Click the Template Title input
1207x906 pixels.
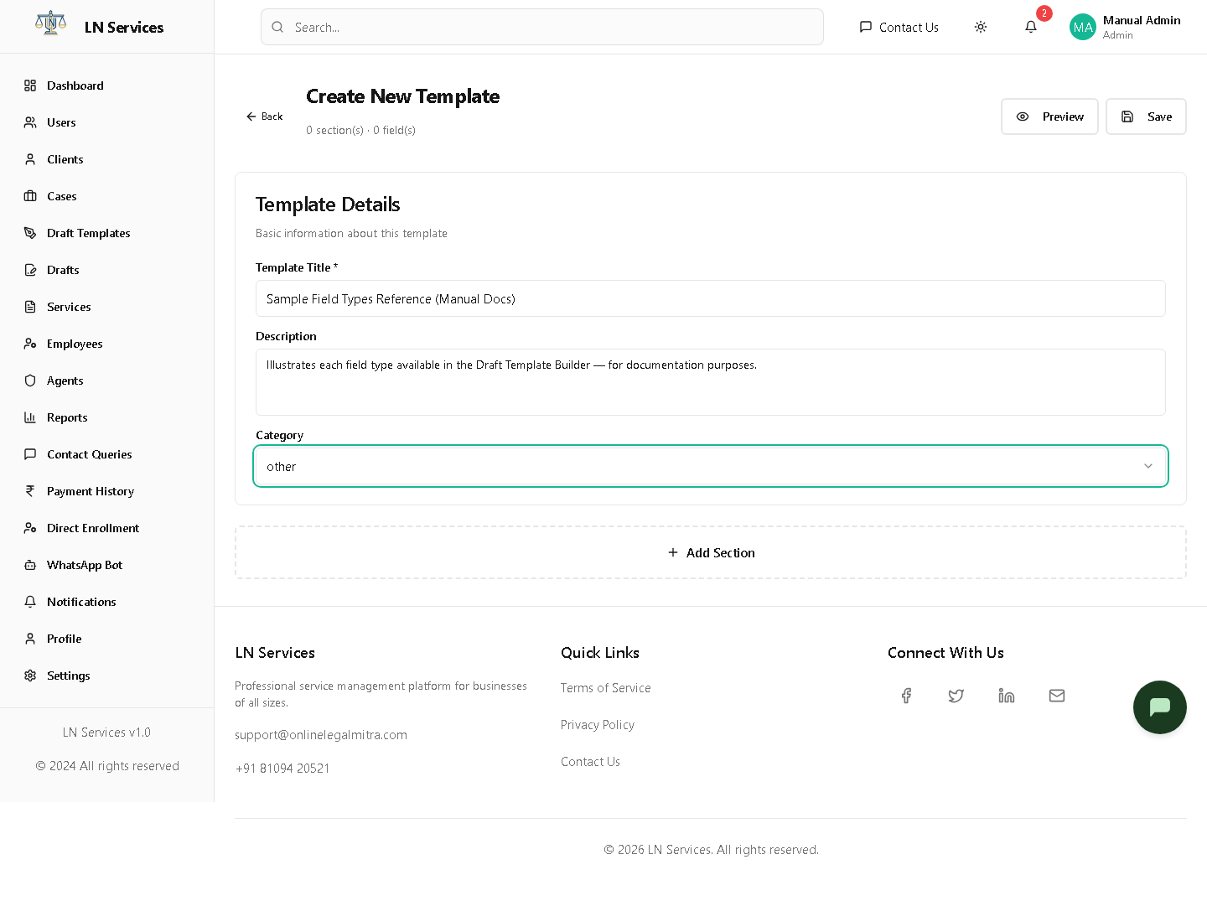point(711,298)
